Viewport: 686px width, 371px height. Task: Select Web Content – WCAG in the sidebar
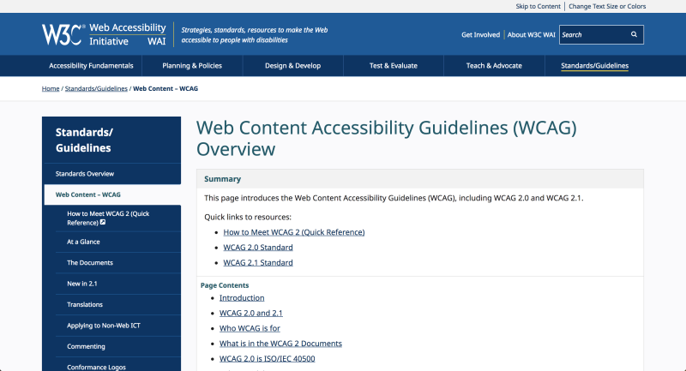click(112, 194)
